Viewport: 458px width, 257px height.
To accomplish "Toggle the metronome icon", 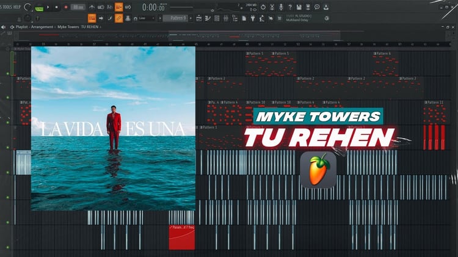I will [92, 7].
